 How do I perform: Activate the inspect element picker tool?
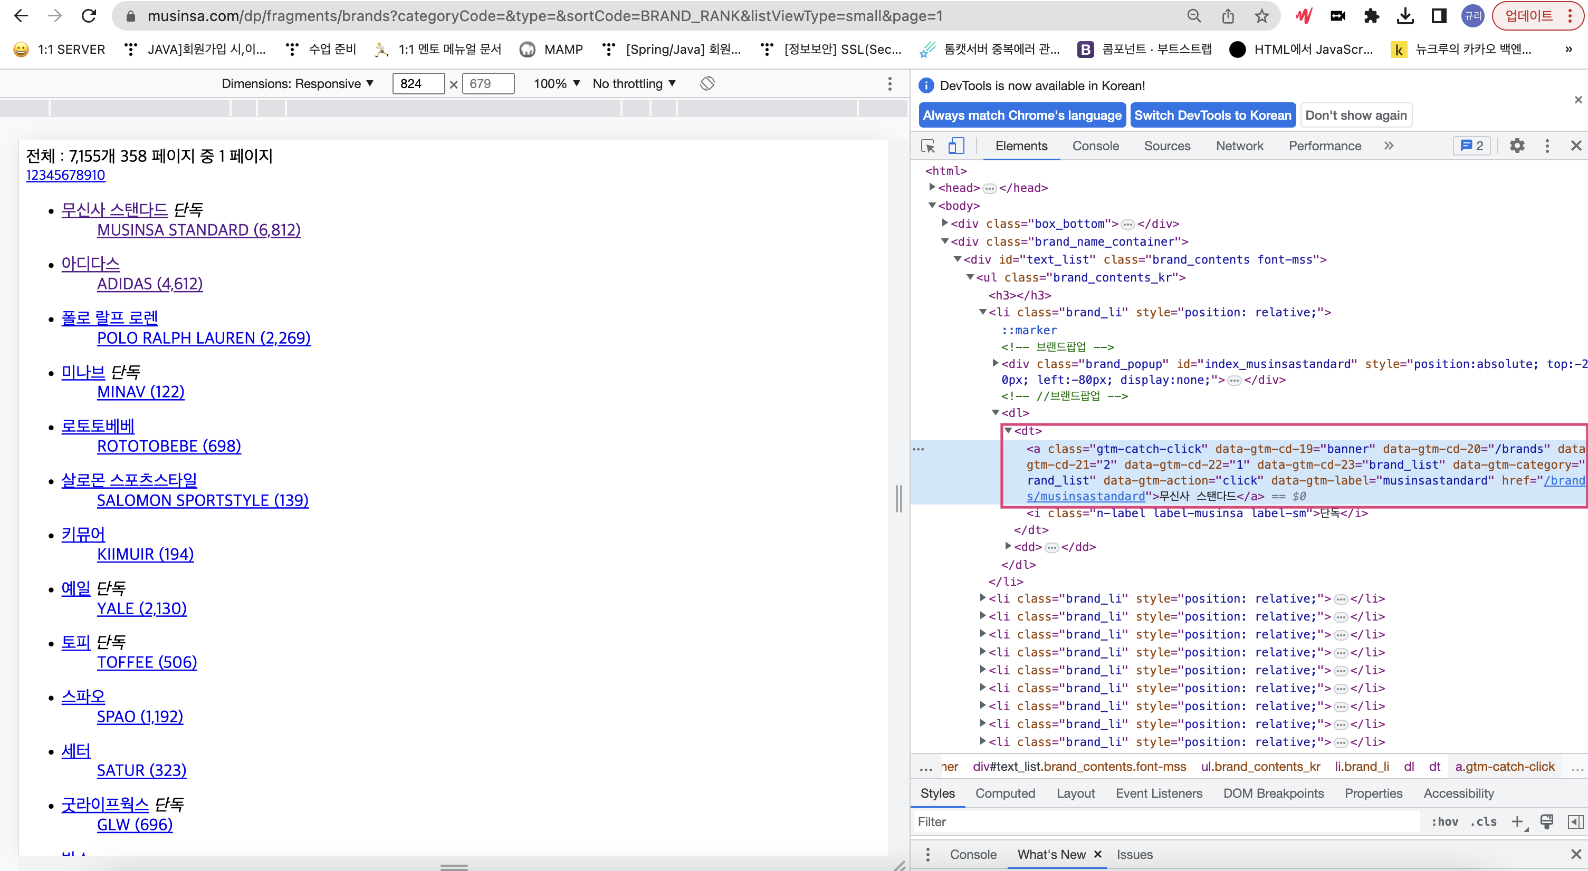(x=928, y=146)
